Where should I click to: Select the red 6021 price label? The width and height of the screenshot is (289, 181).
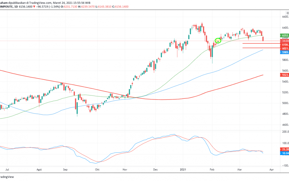coord(284,49)
